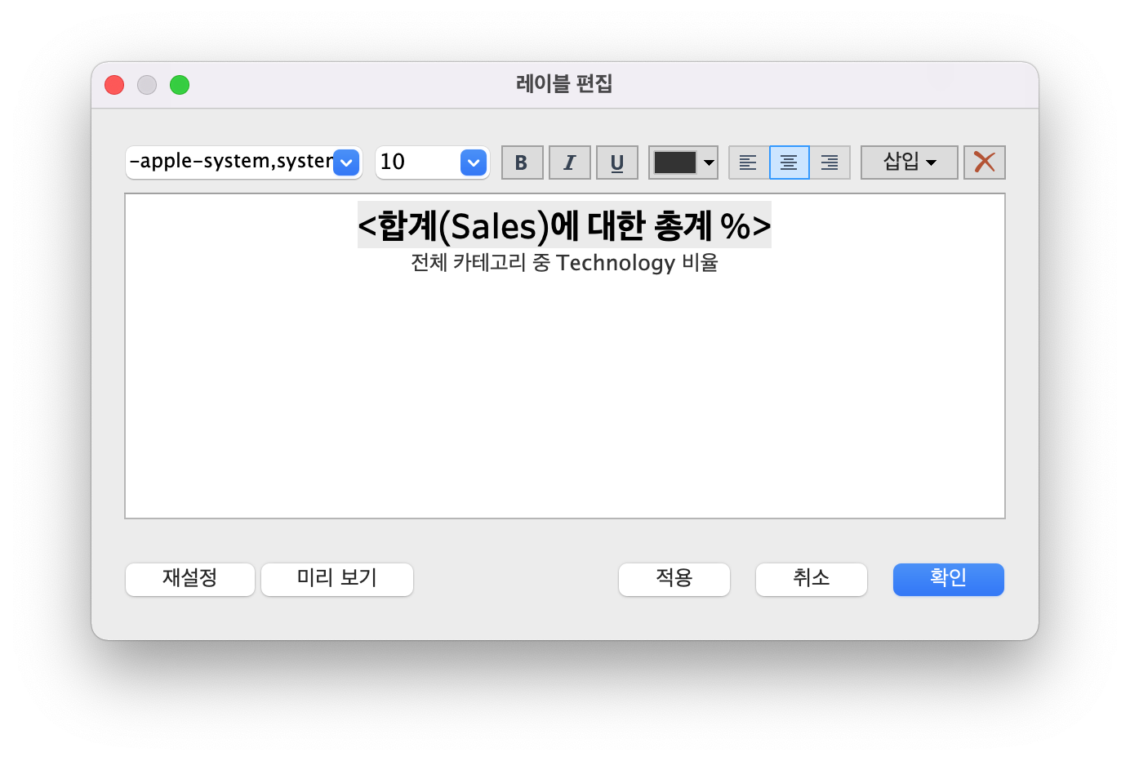This screenshot has height=761, width=1130.
Task: Toggle bold formatting button
Action: click(522, 162)
